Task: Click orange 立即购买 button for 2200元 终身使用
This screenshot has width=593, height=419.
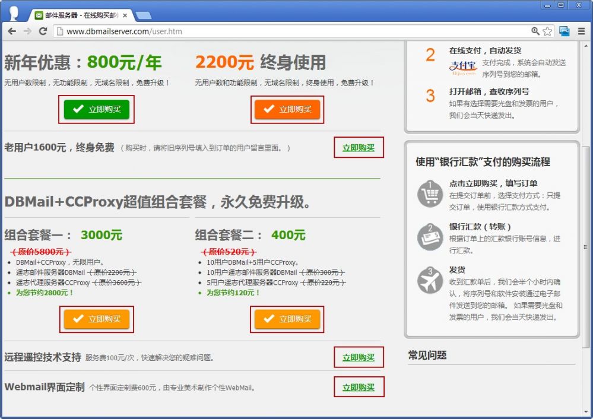Action: click(x=287, y=109)
